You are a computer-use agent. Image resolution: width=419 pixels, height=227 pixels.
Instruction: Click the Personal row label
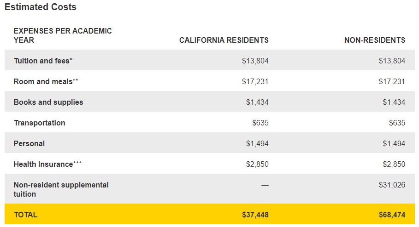(29, 143)
